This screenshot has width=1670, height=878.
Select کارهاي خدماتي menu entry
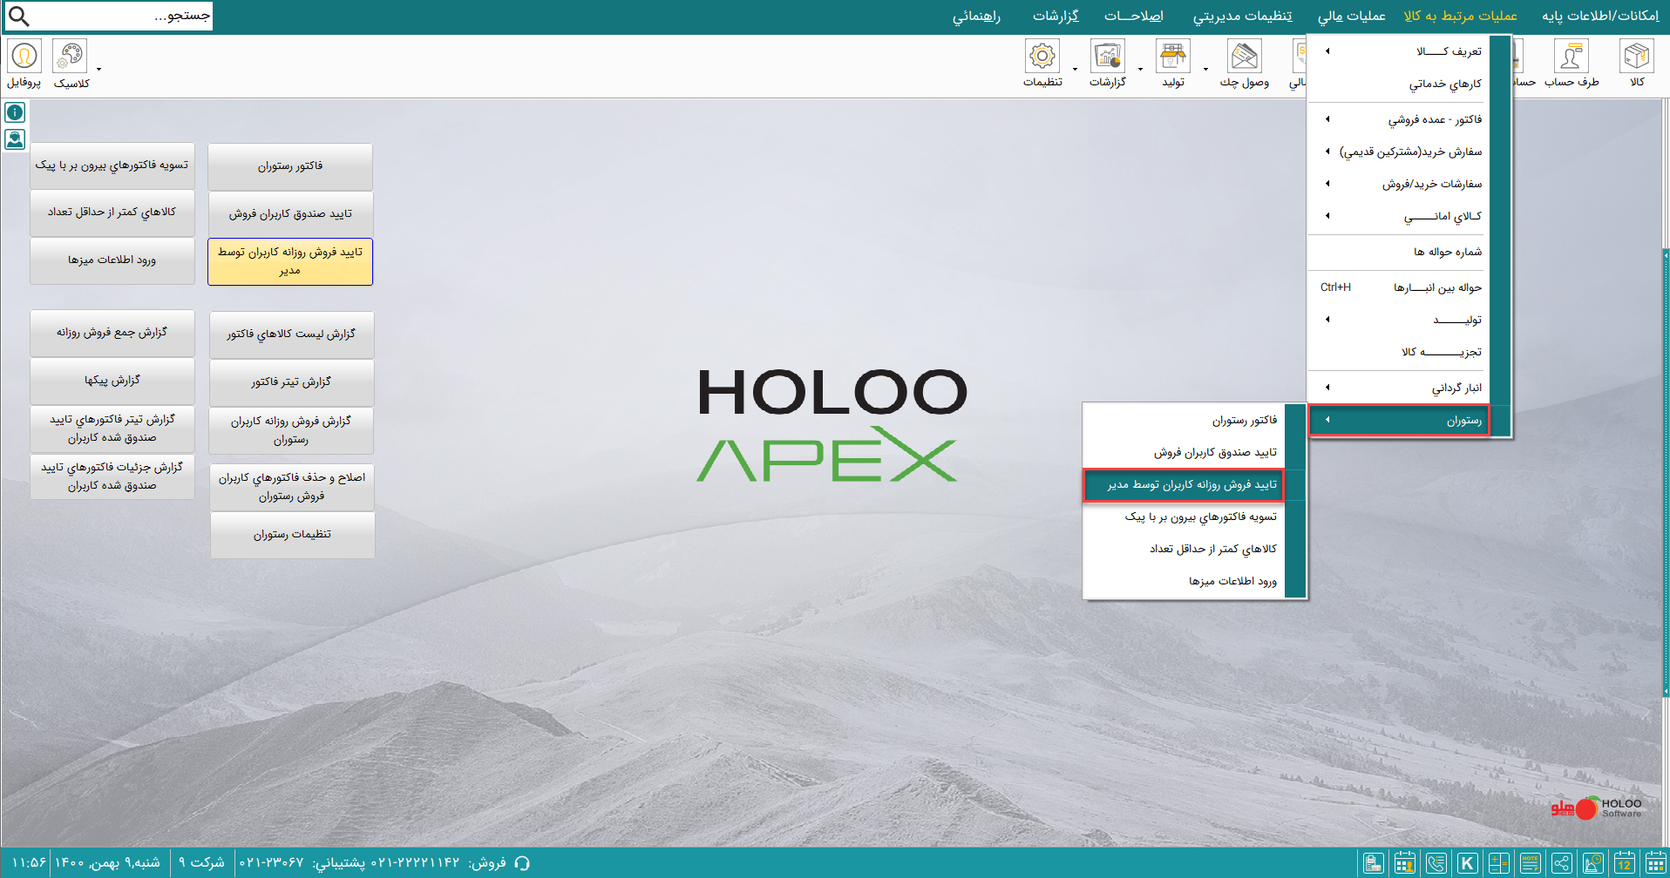click(1399, 84)
